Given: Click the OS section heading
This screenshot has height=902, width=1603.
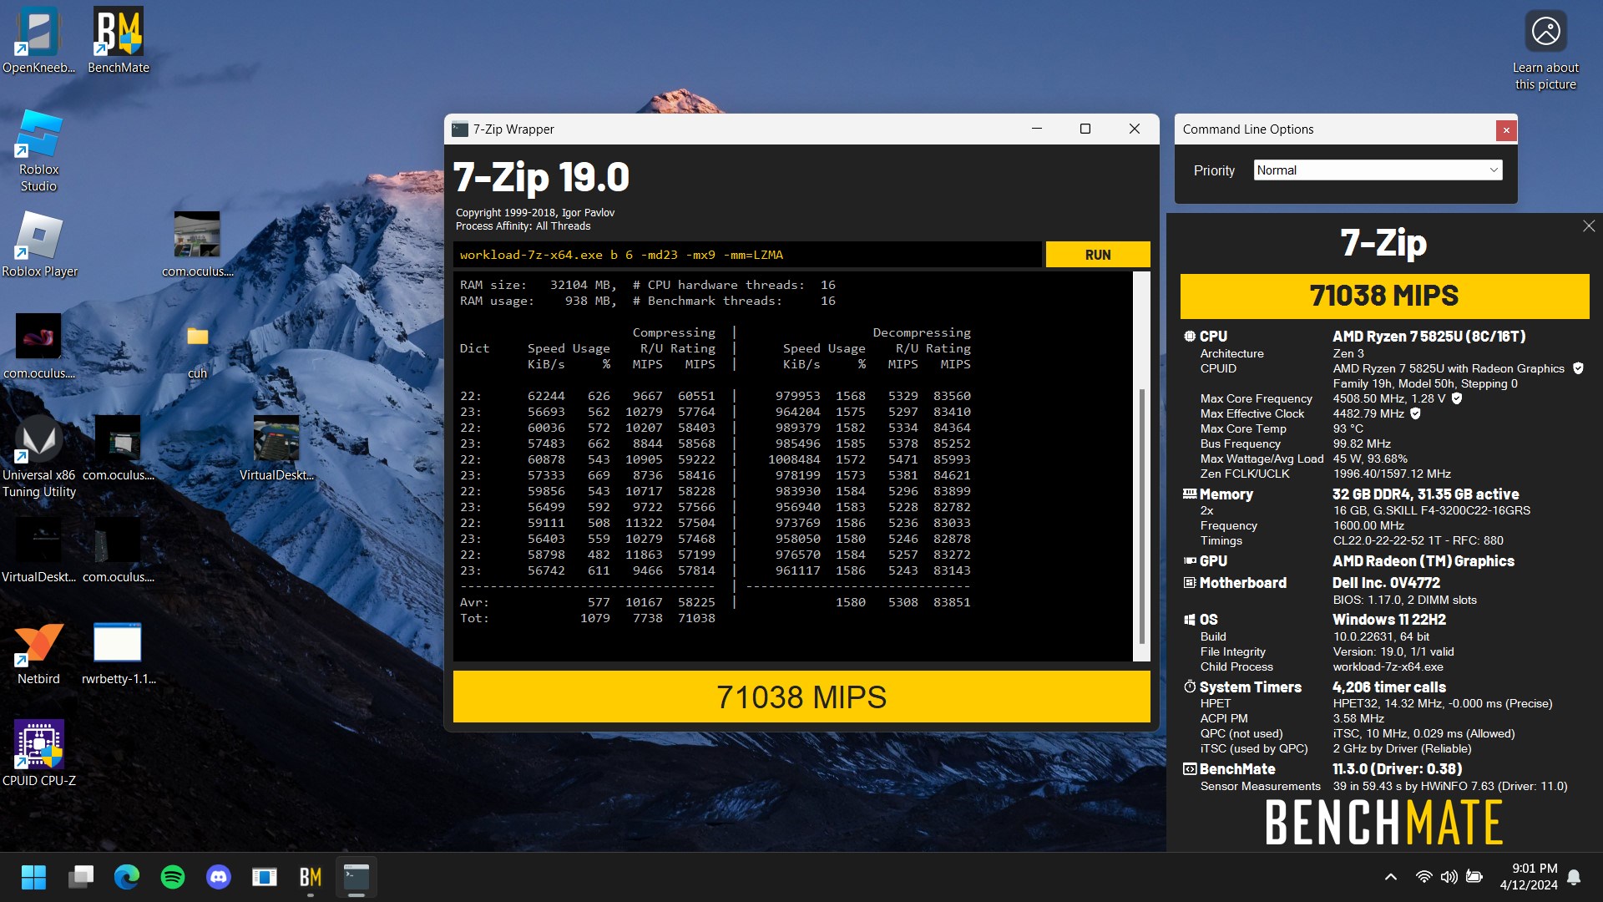Looking at the screenshot, I should [1208, 619].
